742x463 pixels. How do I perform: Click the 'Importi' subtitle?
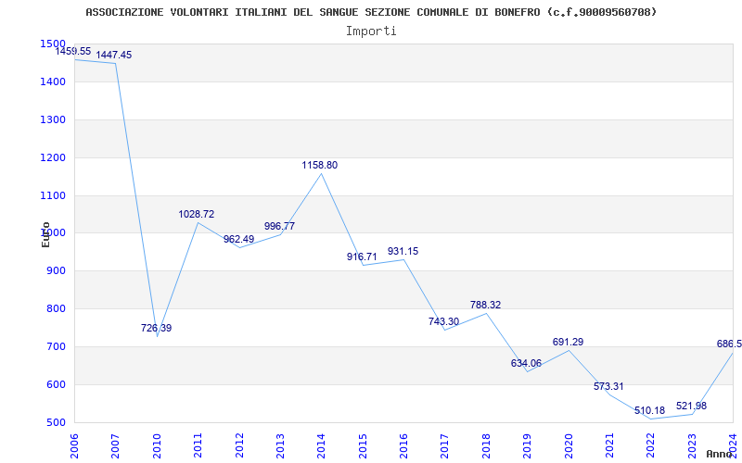point(371,31)
